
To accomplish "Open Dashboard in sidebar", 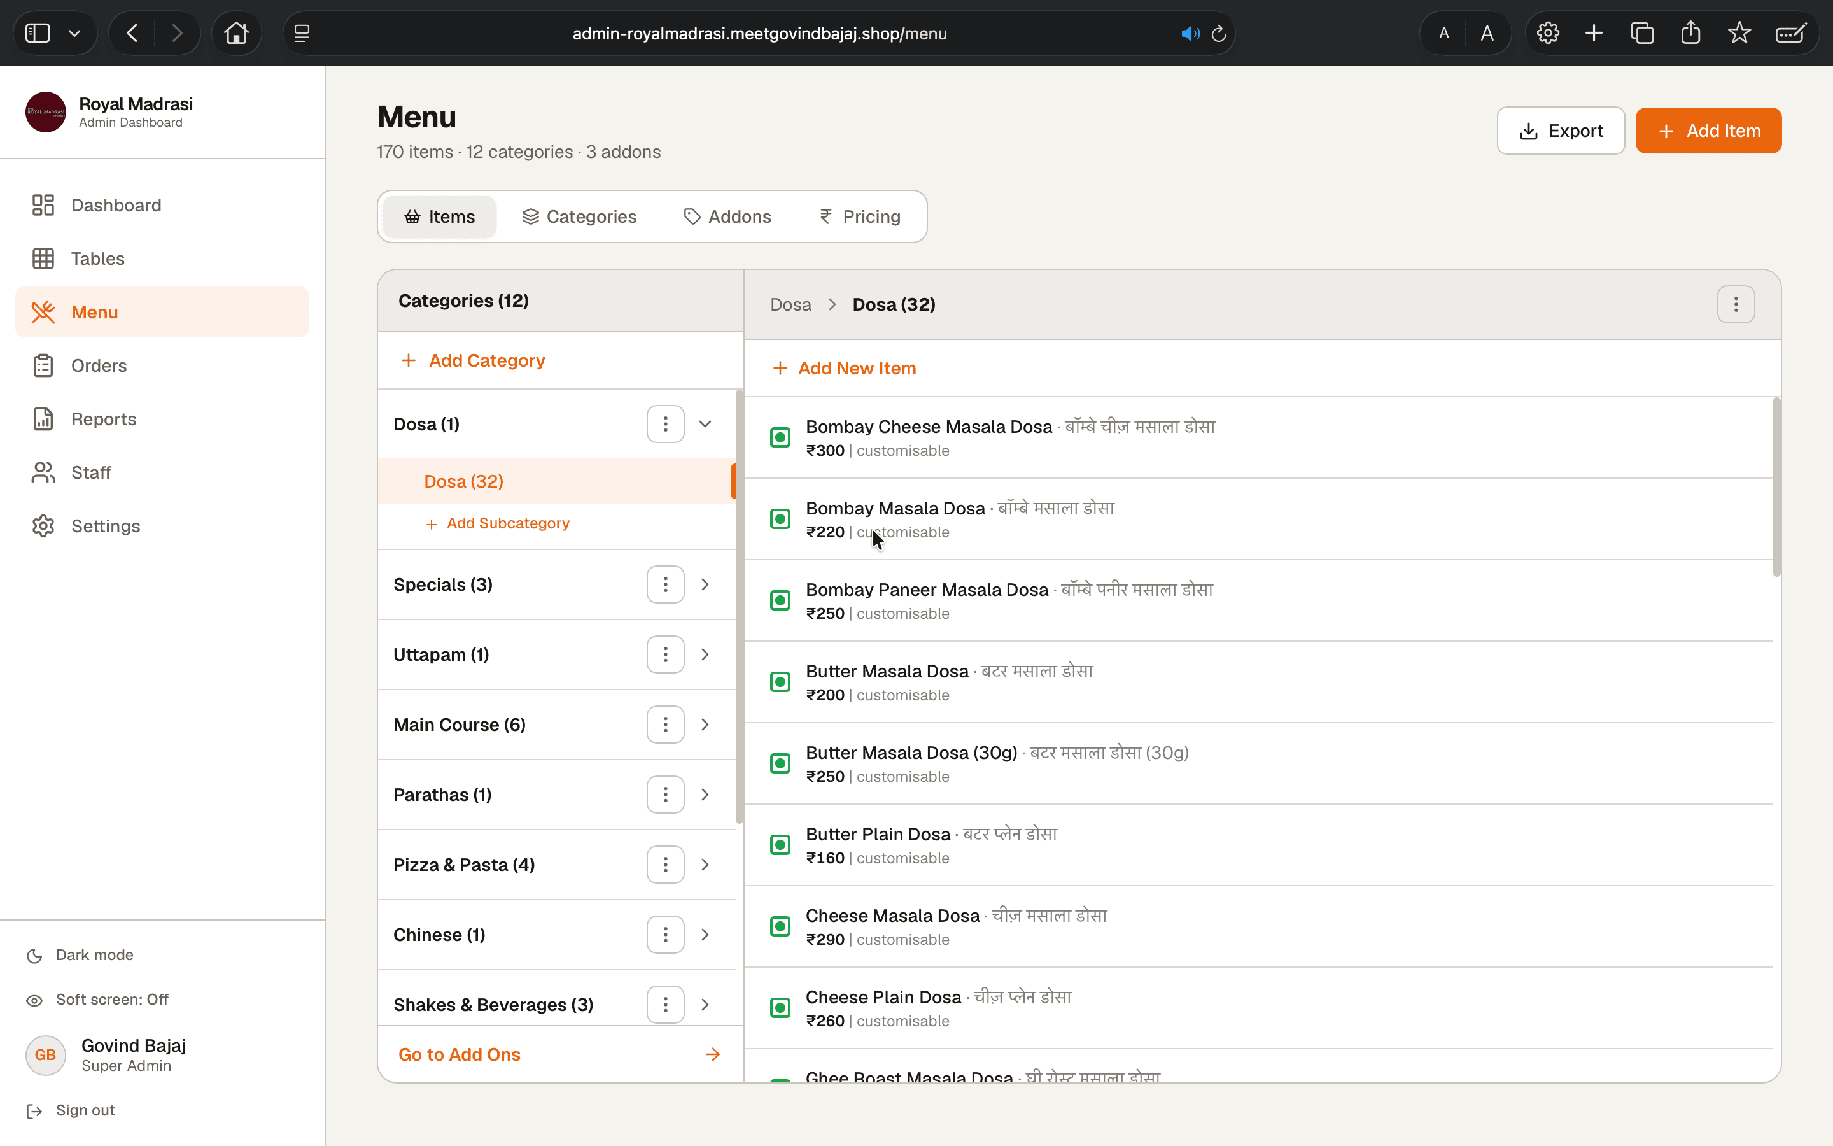I will 162,206.
